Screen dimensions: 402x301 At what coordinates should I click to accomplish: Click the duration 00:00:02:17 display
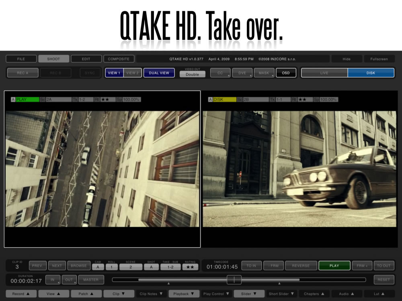(26, 281)
